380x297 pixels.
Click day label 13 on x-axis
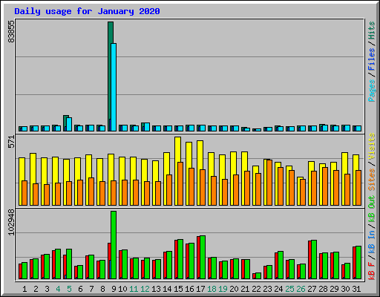pyautogui.click(x=156, y=289)
